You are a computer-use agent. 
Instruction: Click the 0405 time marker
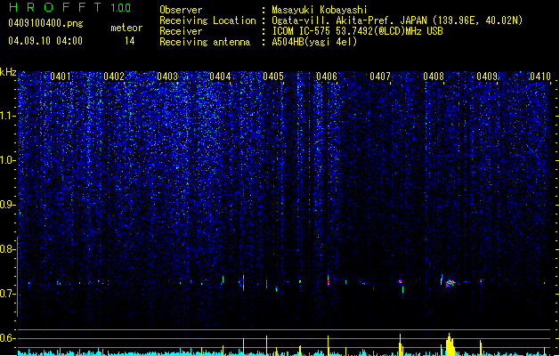pos(273,77)
